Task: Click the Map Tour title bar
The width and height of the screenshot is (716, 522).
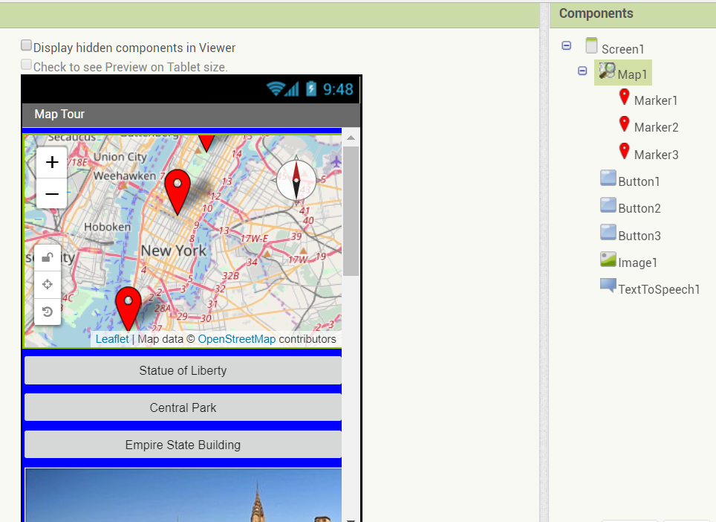Action: click(192, 115)
